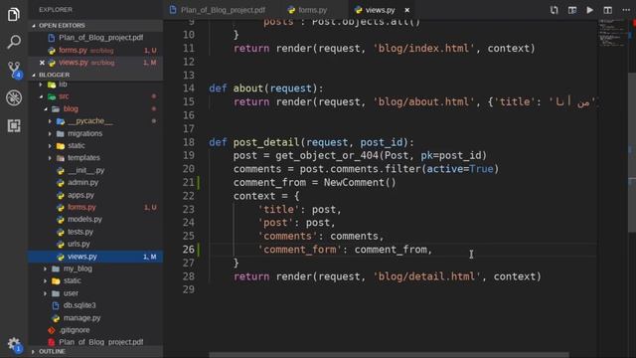Switch to the forms.py tab
636x358 pixels.
[313, 10]
